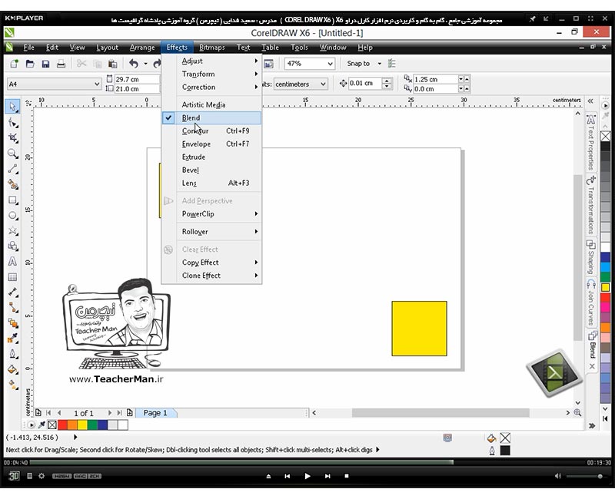Choose Contour from Effects menu
615x499 pixels.
pyautogui.click(x=211, y=131)
